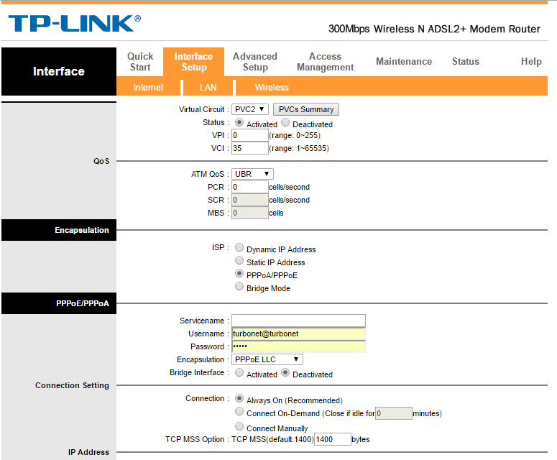
Task: Click the Encapsulation section header
Action: [59, 230]
